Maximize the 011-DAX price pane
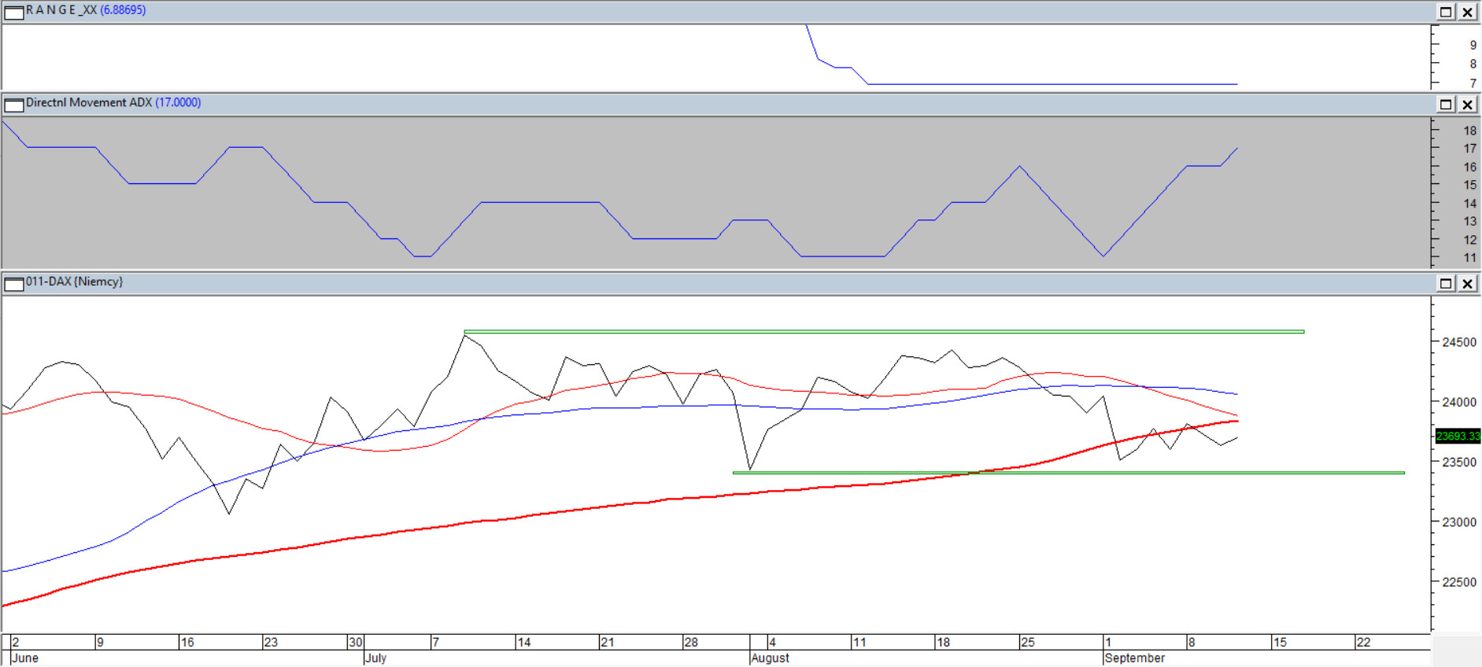1482x667 pixels. click(x=1446, y=283)
